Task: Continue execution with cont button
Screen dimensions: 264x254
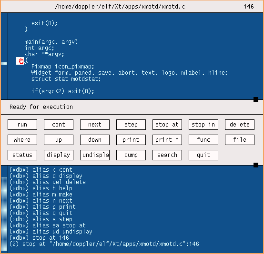Action: coord(59,125)
